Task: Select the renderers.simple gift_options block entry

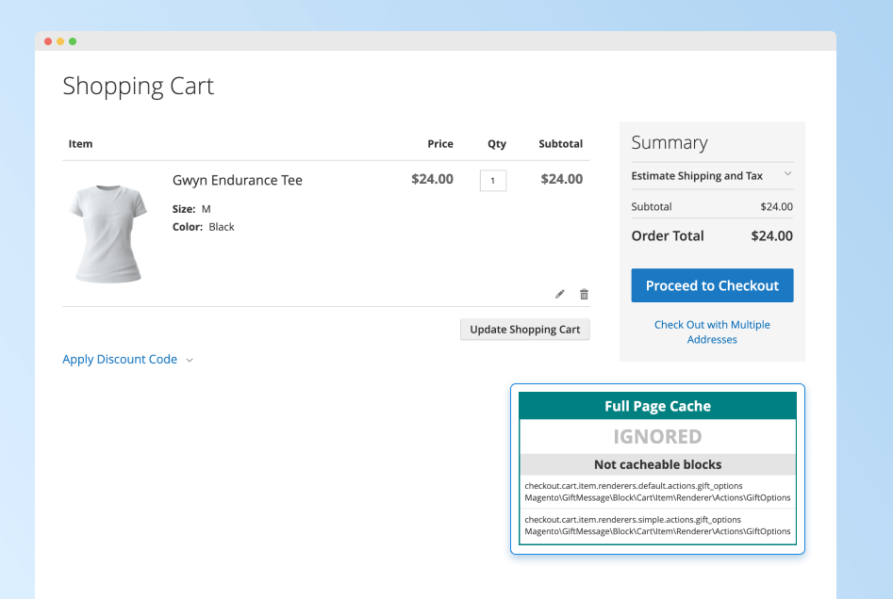Action: coord(657,526)
